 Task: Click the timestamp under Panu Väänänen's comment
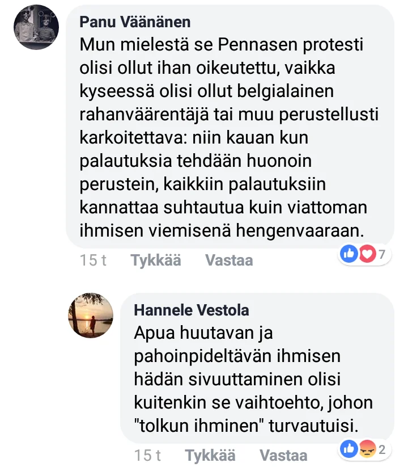(x=93, y=260)
